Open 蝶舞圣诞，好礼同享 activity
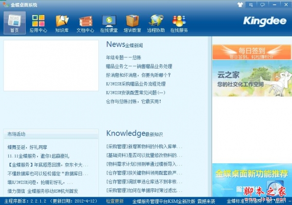Image resolution: width=292 pixels, height=205 pixels. 27,147
